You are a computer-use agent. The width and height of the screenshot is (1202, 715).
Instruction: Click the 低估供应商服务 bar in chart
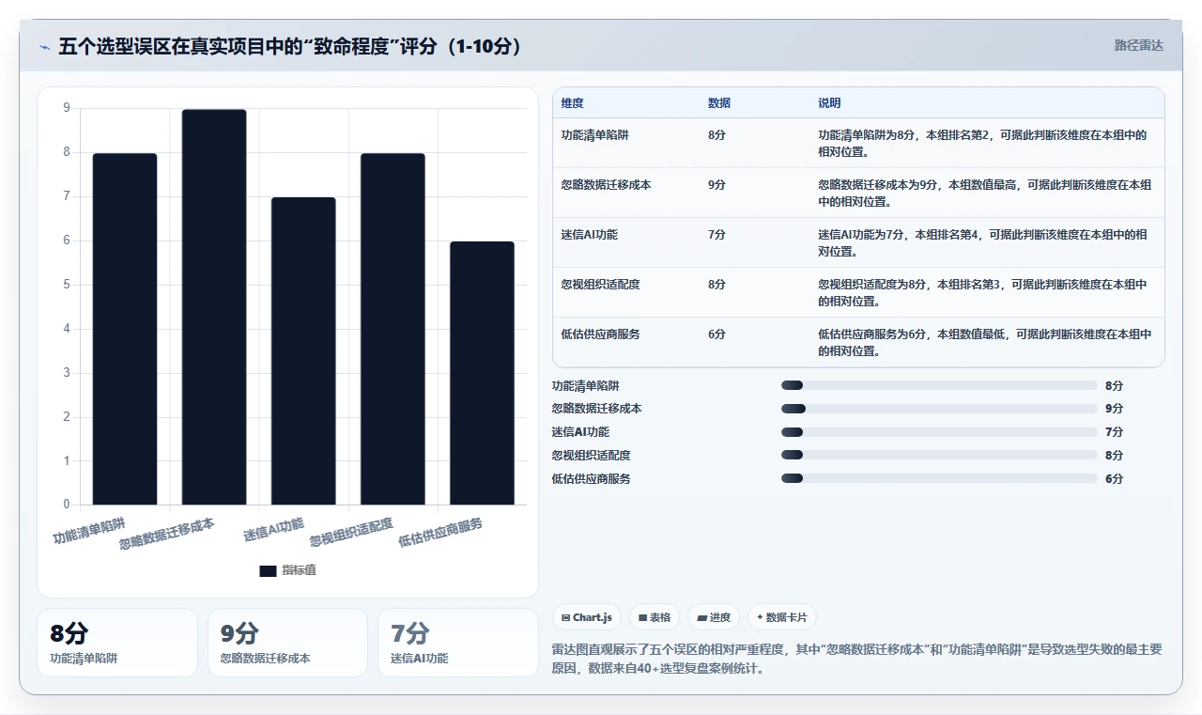pyautogui.click(x=482, y=373)
